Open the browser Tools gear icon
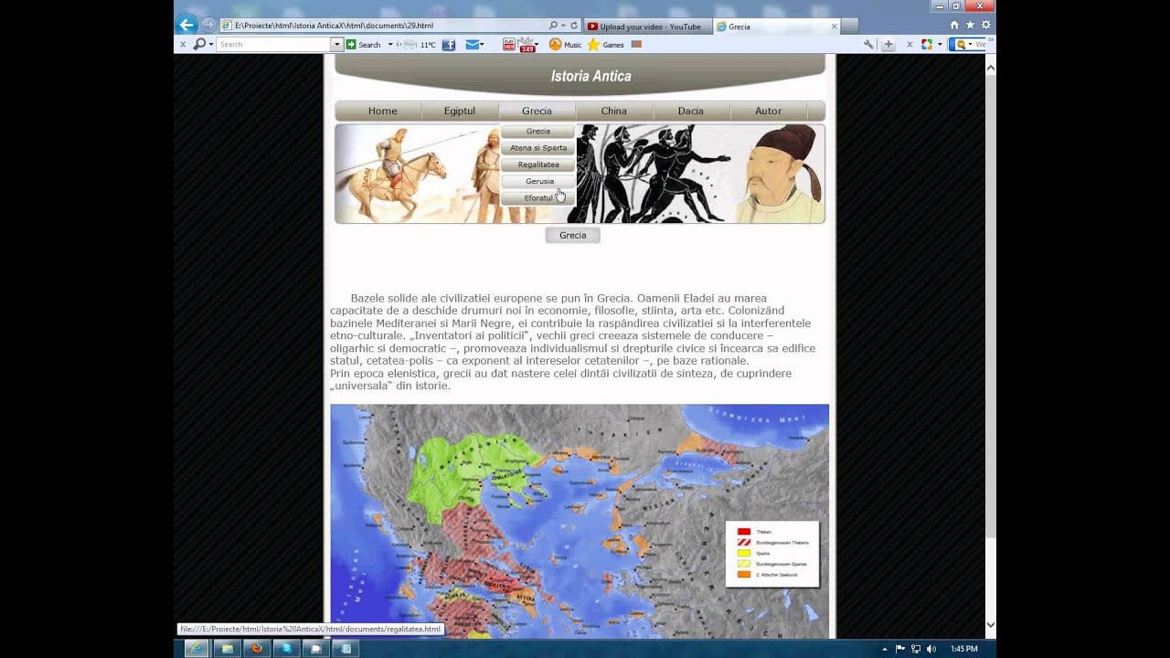 point(985,26)
